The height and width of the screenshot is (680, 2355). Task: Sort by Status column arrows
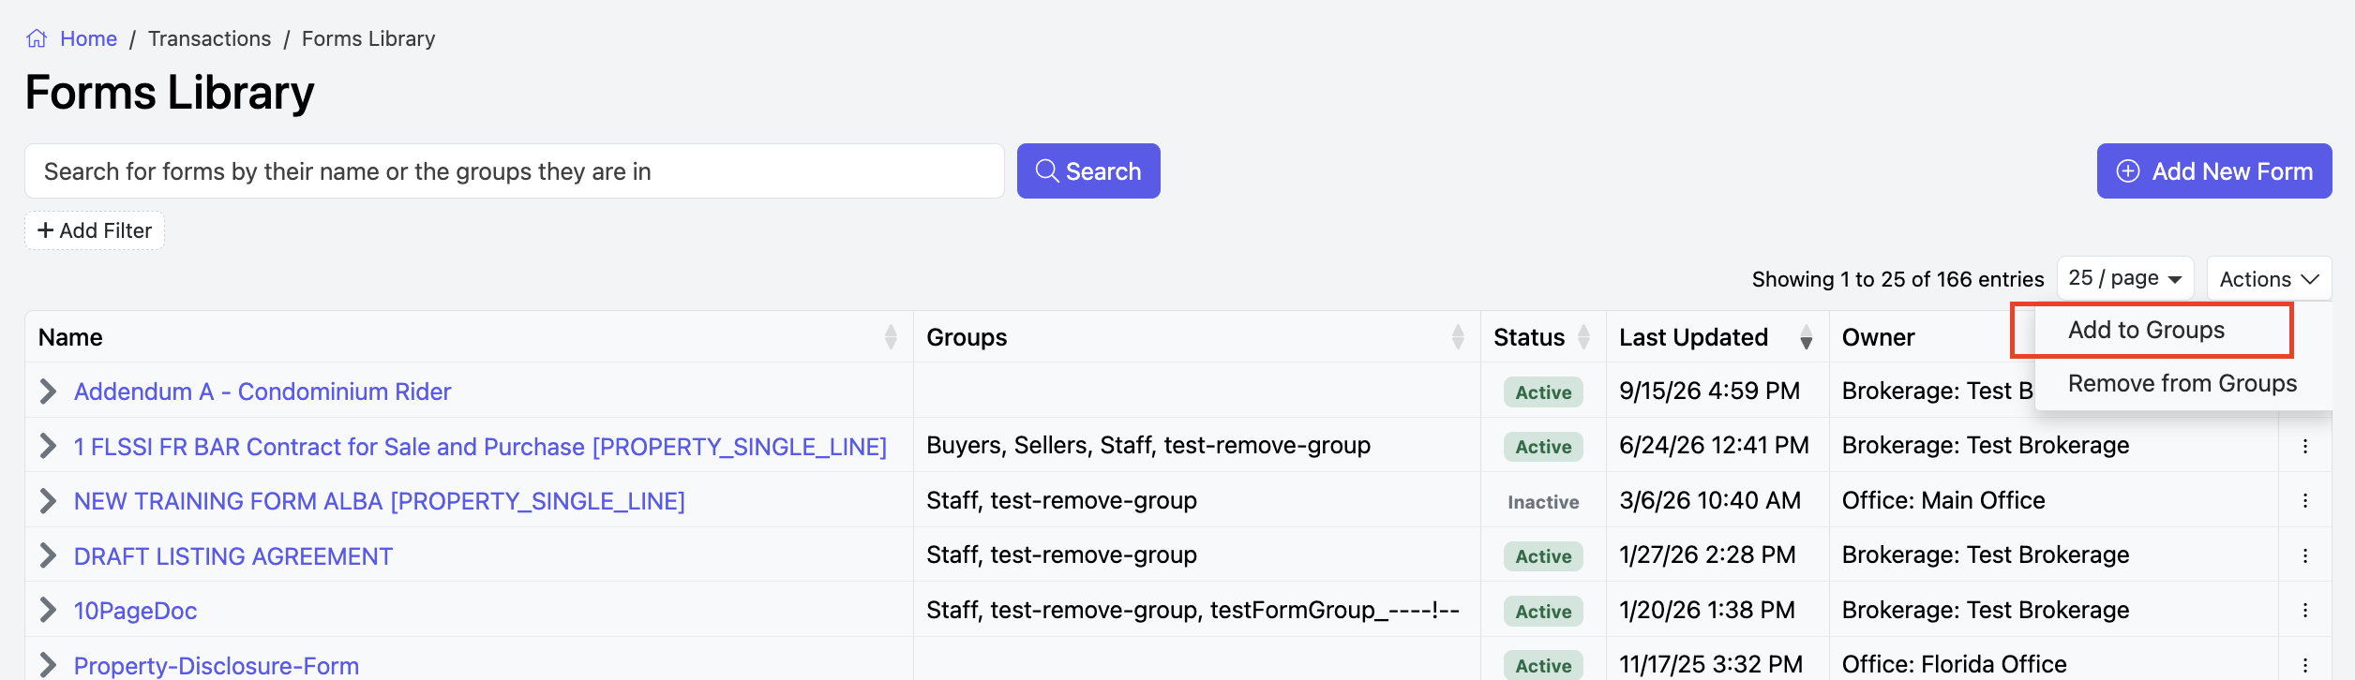pos(1583,337)
